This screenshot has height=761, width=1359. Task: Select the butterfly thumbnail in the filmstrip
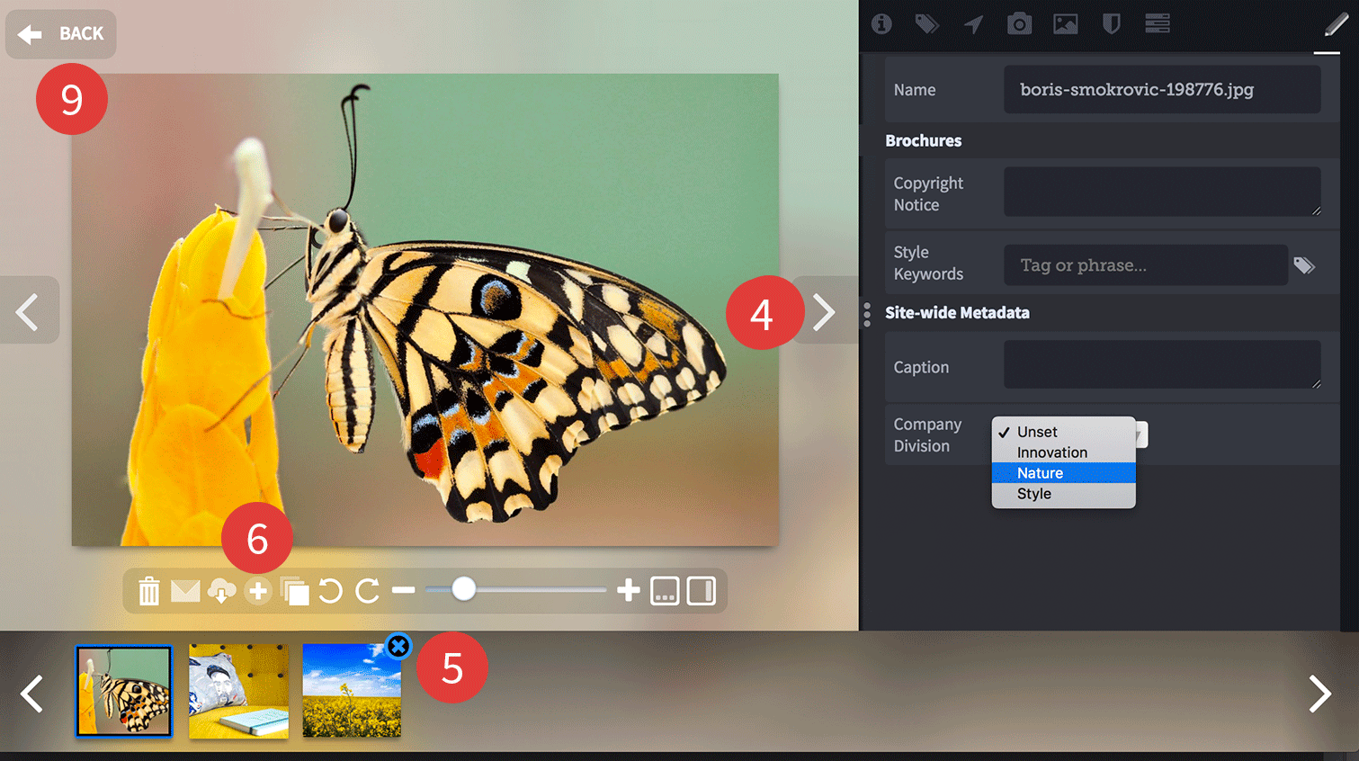tap(124, 691)
